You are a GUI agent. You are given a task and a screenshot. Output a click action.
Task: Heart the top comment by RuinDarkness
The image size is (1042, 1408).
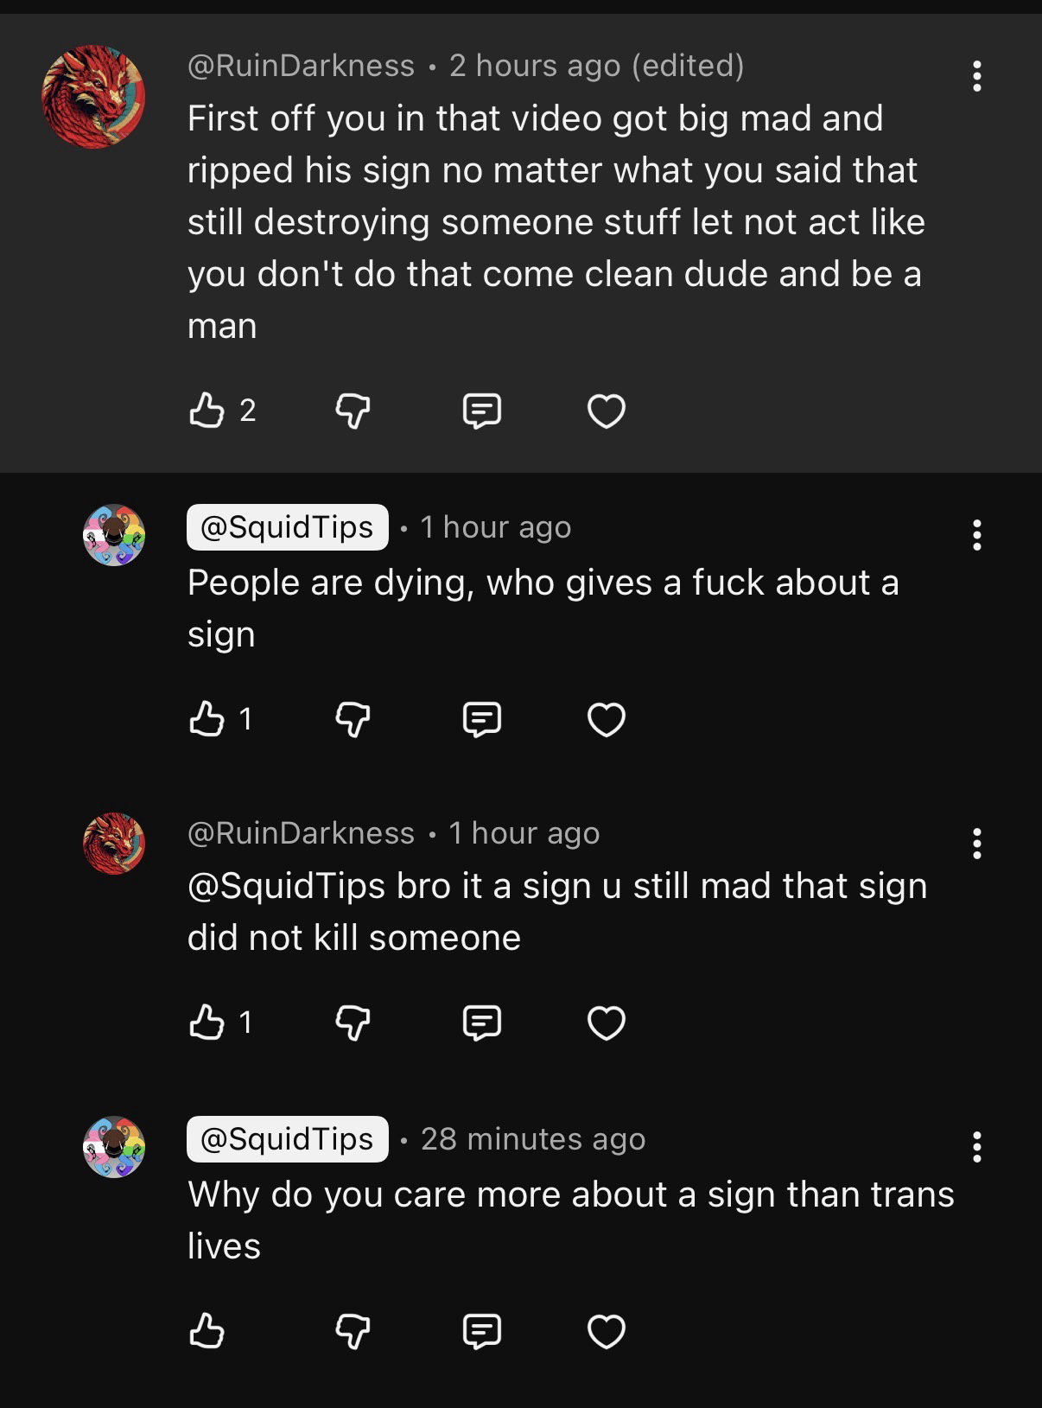point(607,411)
